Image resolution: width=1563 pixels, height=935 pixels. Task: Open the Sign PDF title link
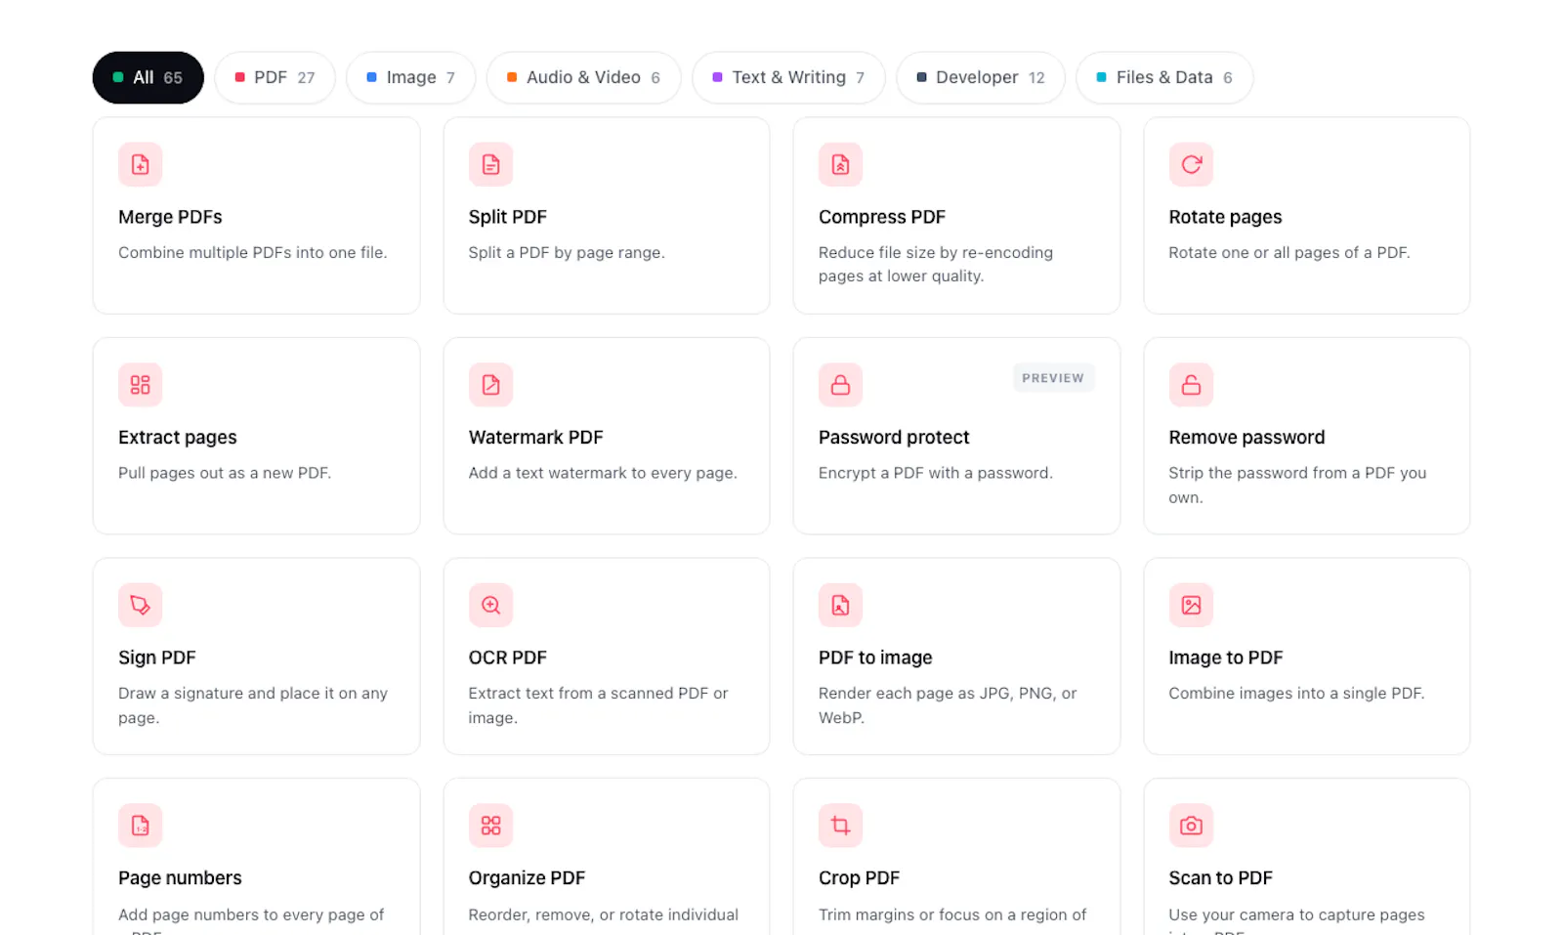[x=156, y=658]
